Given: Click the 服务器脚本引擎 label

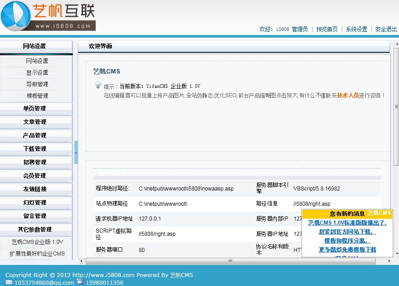Looking at the screenshot, I should [272, 188].
